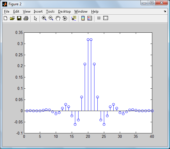Enable the Rotate 3D tool
Screen dimensions: 170x149
tap(65, 18)
